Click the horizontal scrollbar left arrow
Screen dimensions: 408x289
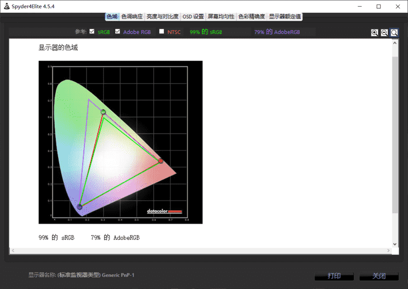coord(13,250)
